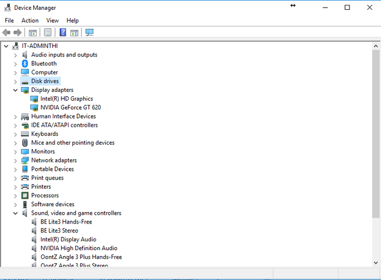Select BE Lite3 Stereo audio device
Viewport: 381px width, 280px height.
point(59,231)
